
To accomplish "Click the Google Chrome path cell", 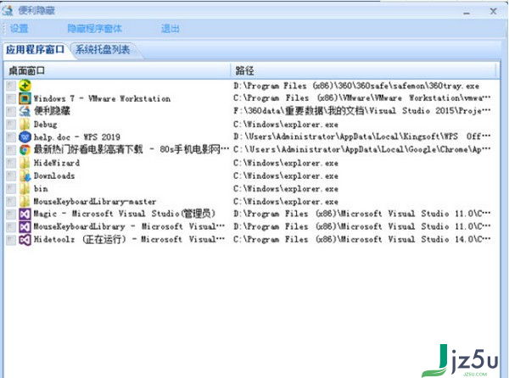I will (x=362, y=150).
